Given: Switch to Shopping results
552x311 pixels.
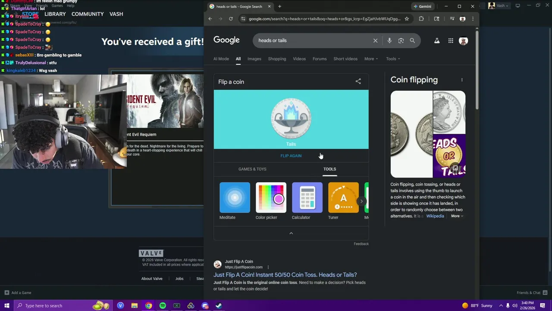Looking at the screenshot, I should (277, 59).
